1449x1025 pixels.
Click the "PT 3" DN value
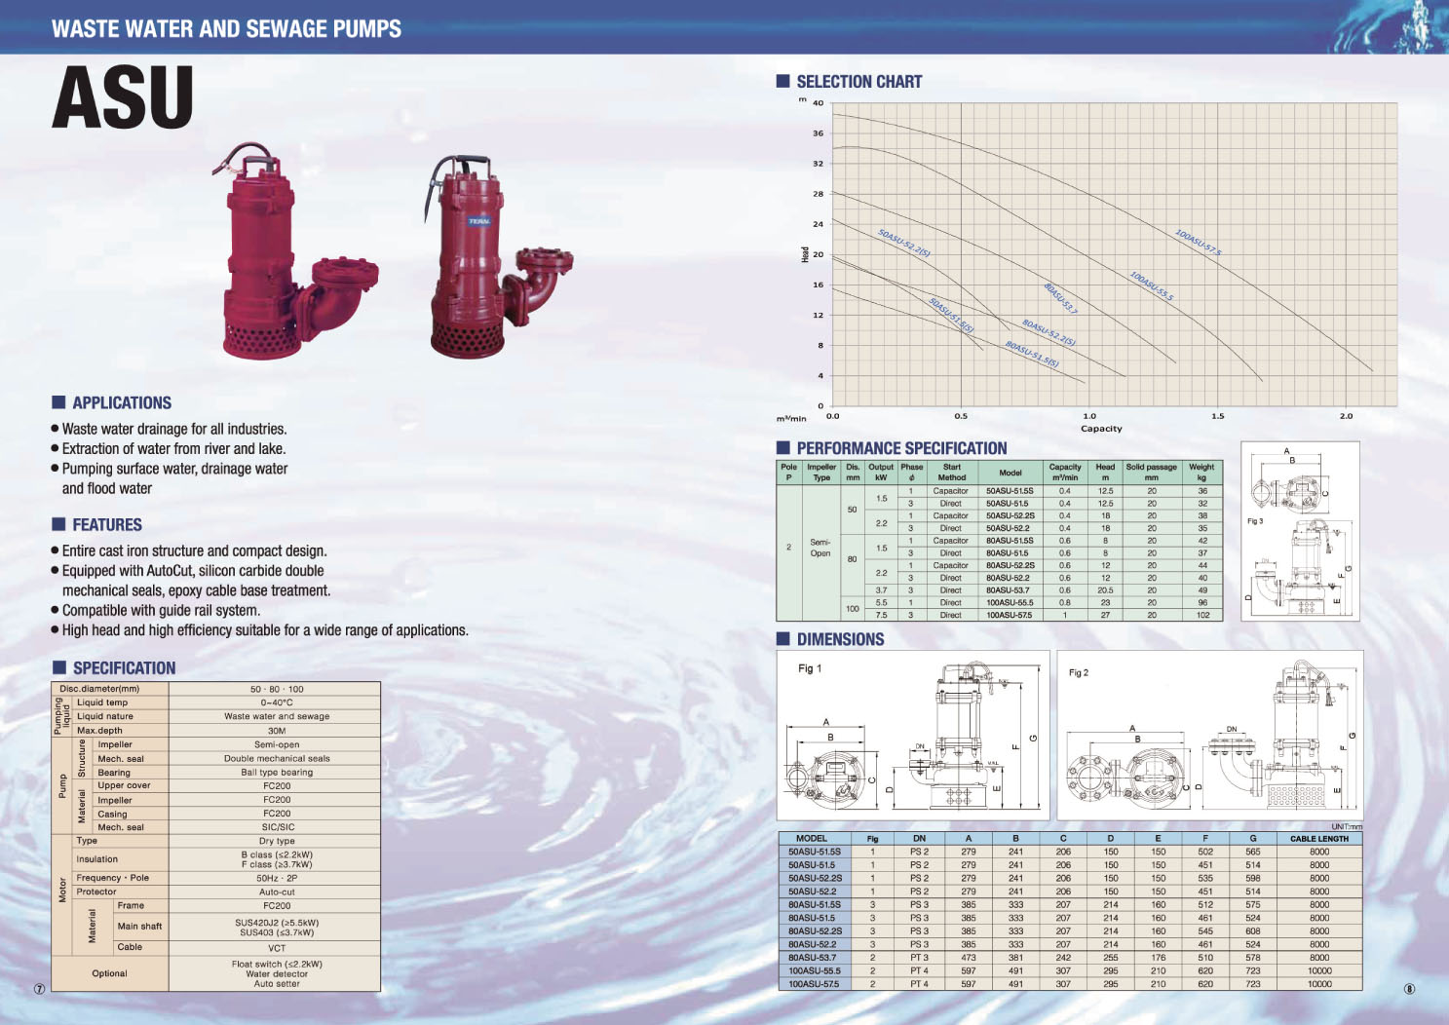[x=919, y=957]
